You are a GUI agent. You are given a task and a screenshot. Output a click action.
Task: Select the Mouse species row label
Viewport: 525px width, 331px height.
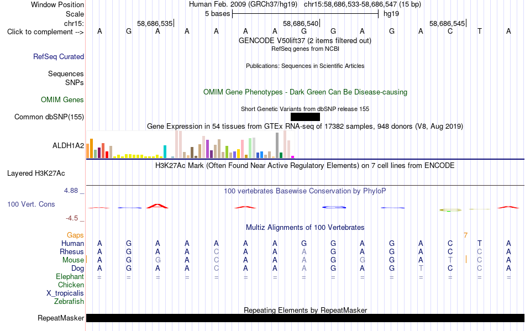[73, 260]
